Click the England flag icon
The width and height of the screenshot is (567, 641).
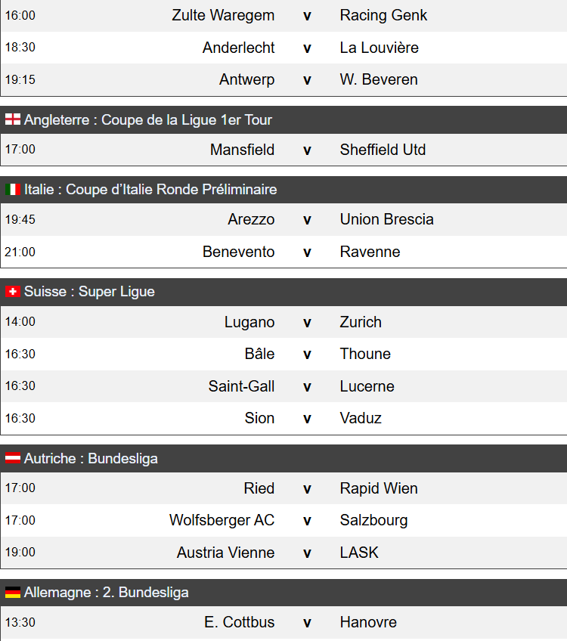tap(13, 119)
